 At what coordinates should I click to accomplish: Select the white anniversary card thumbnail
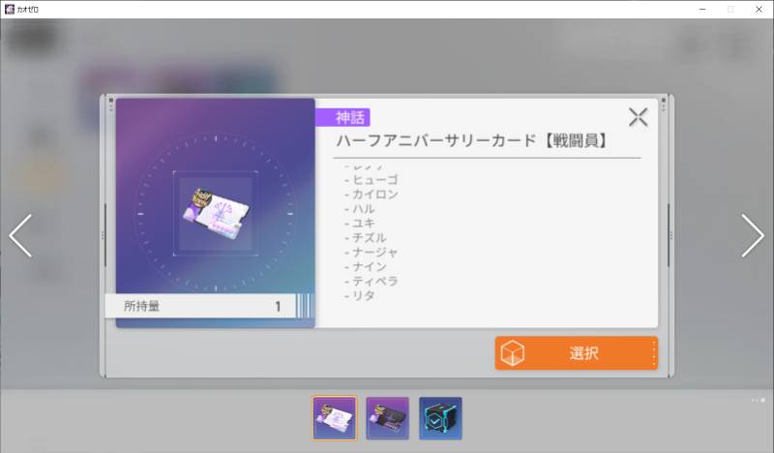click(x=334, y=418)
